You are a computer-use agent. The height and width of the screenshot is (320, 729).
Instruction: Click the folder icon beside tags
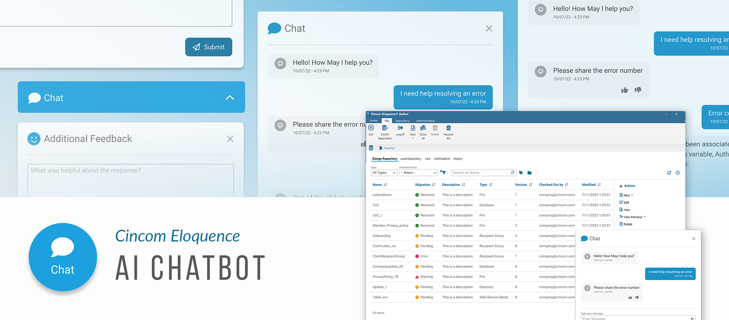(529, 173)
